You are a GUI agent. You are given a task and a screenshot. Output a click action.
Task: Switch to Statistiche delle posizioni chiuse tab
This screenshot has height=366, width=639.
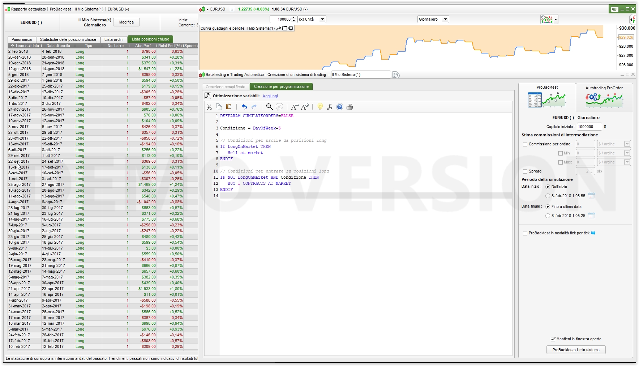click(68, 39)
